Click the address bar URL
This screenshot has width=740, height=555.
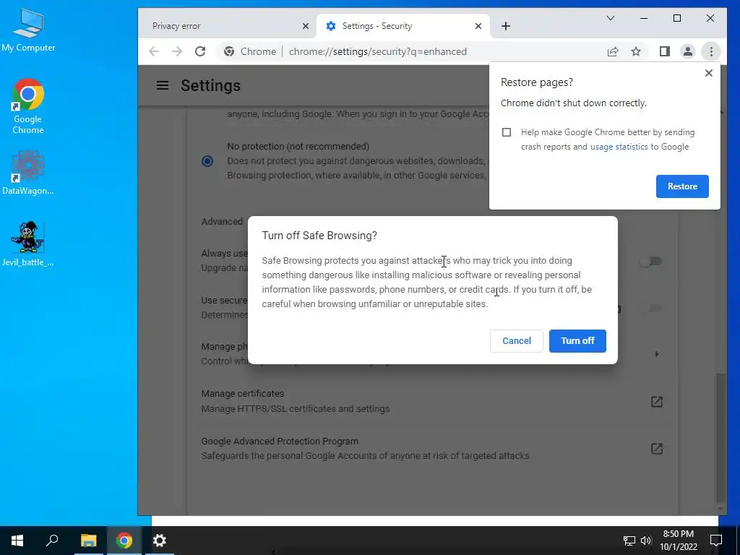[x=377, y=51]
